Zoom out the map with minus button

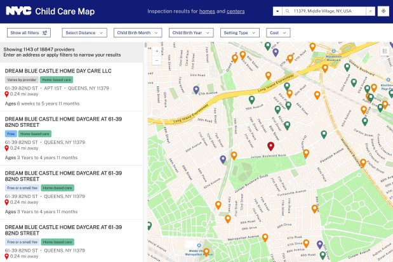pos(157,60)
